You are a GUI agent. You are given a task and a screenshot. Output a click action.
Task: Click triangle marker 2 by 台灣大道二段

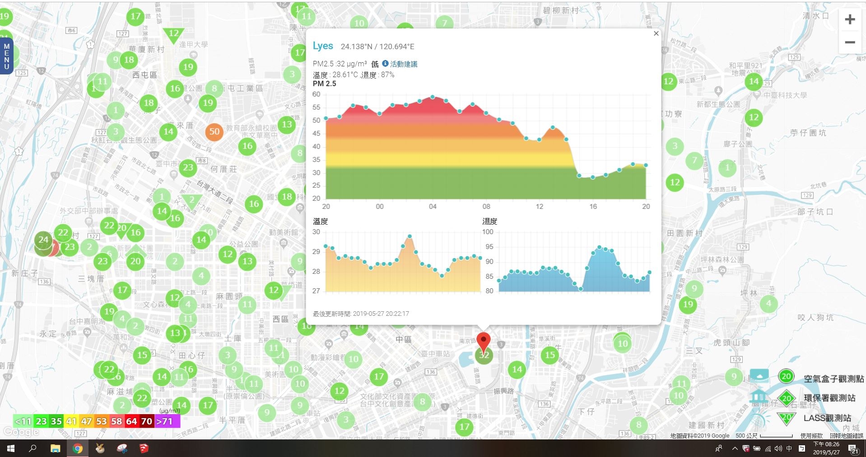tap(192, 201)
